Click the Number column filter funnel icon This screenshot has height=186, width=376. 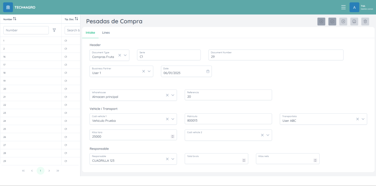[x=54, y=30]
